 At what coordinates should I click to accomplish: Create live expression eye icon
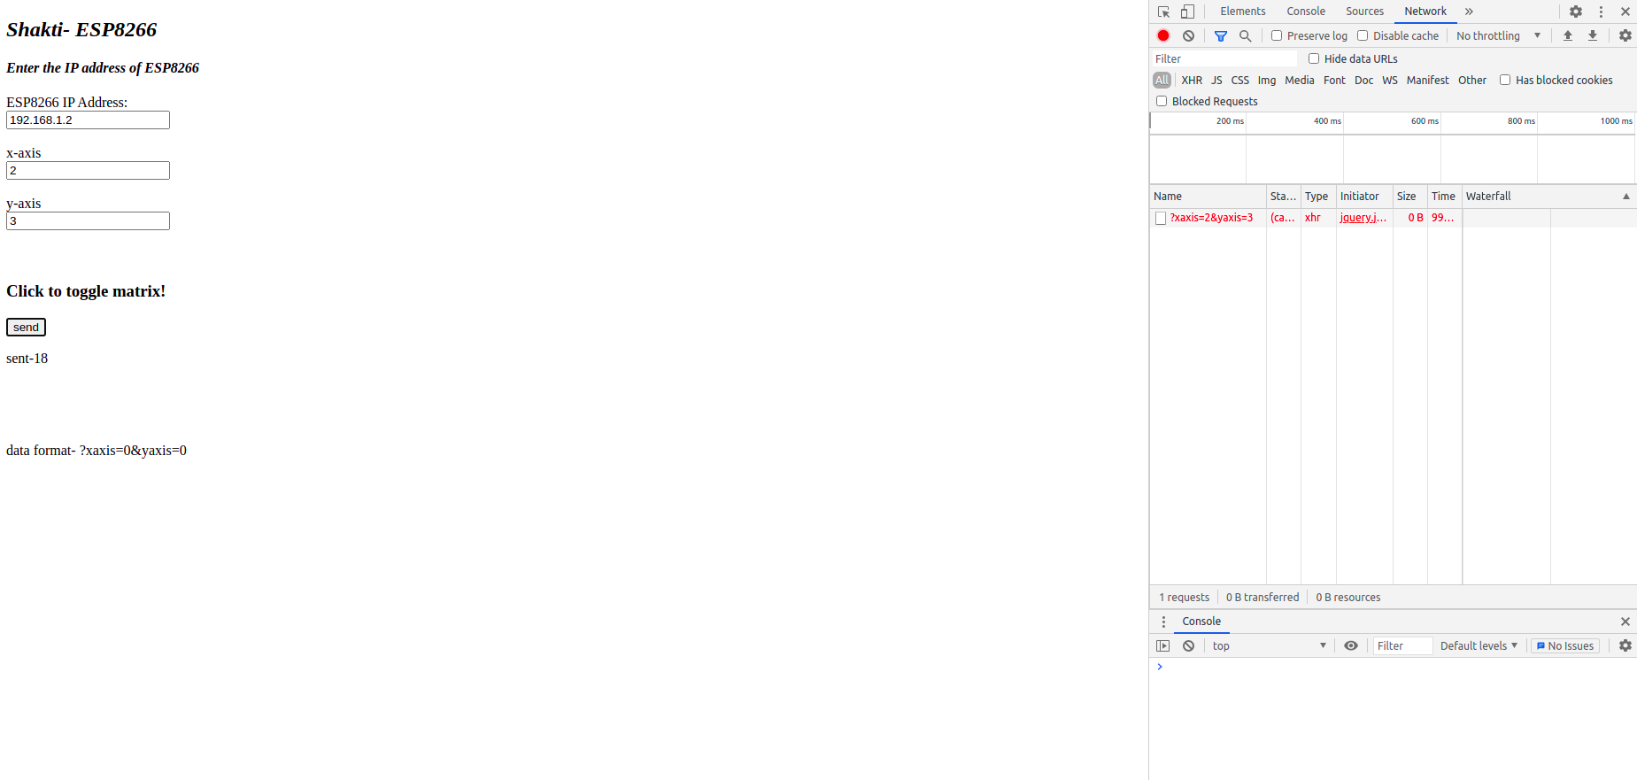(1351, 645)
